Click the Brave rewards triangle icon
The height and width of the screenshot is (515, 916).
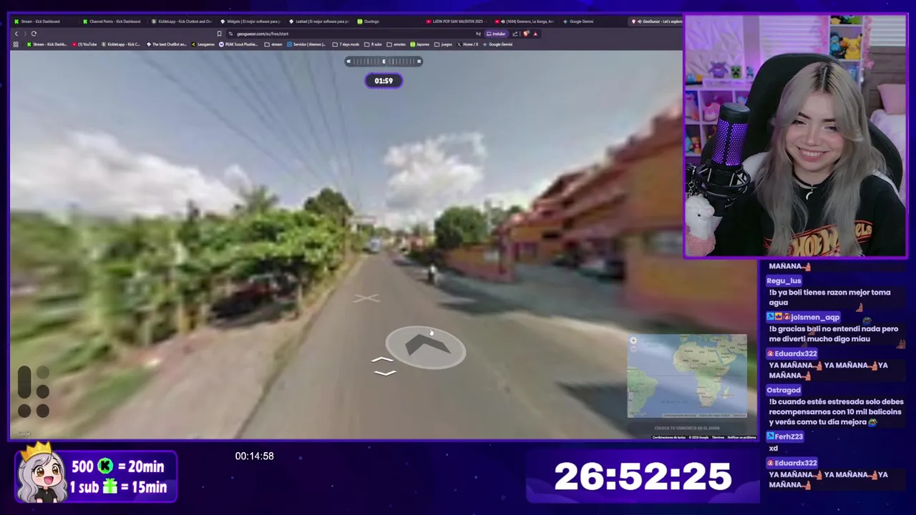(x=535, y=34)
